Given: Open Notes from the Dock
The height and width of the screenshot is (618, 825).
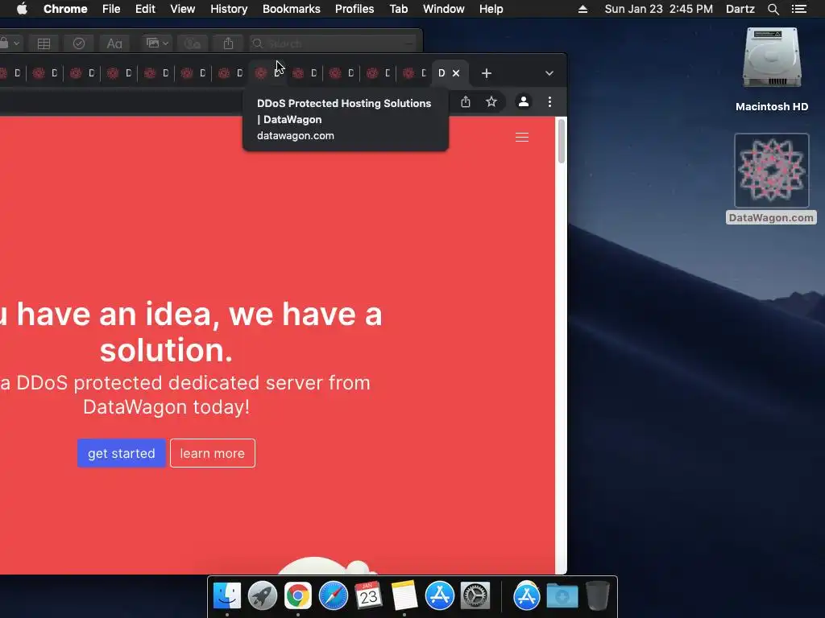Looking at the screenshot, I should click(x=404, y=596).
